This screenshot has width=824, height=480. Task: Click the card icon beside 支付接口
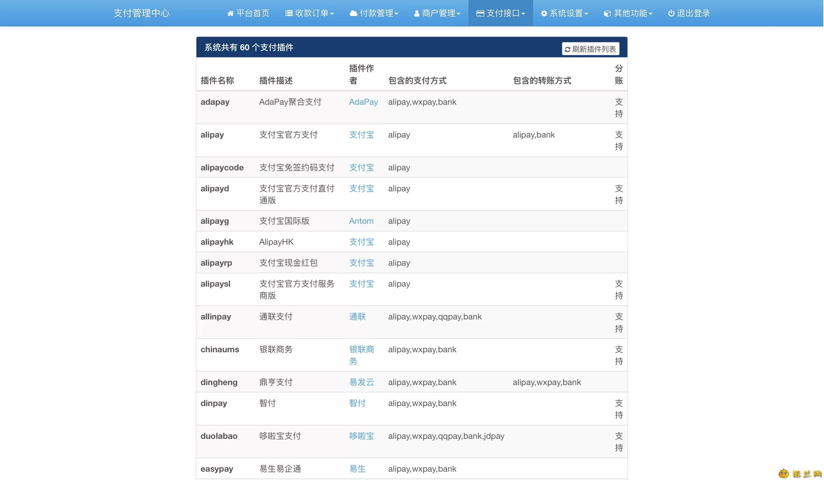point(480,14)
